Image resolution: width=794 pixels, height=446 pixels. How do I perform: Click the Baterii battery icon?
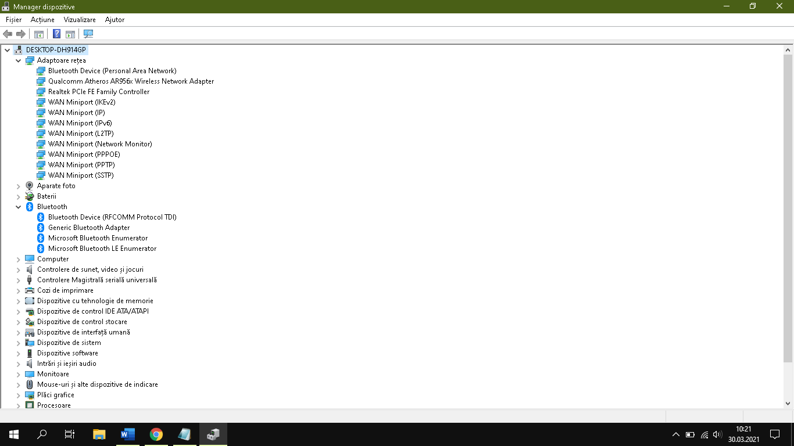point(30,196)
